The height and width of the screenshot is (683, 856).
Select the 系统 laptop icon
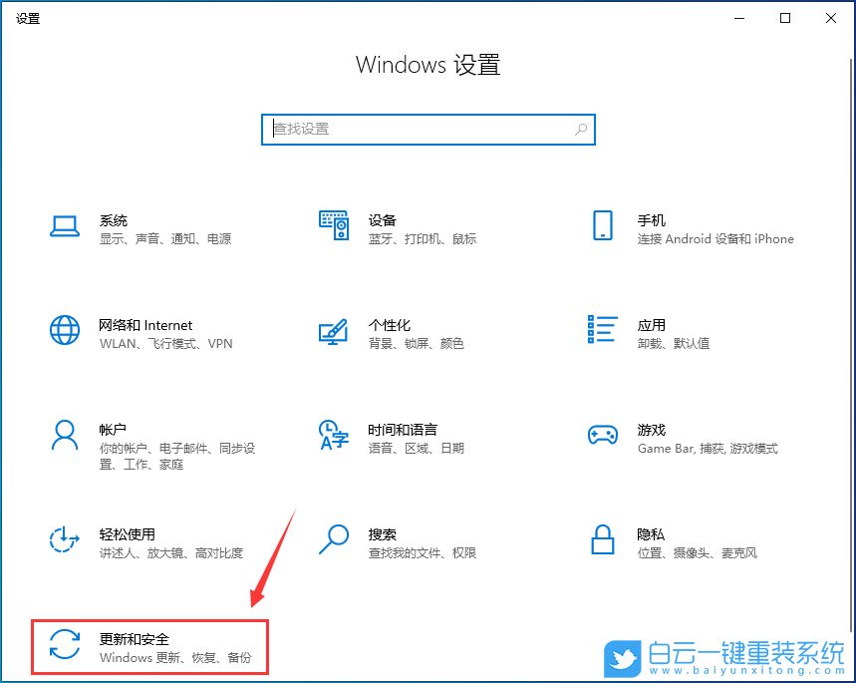click(x=64, y=225)
